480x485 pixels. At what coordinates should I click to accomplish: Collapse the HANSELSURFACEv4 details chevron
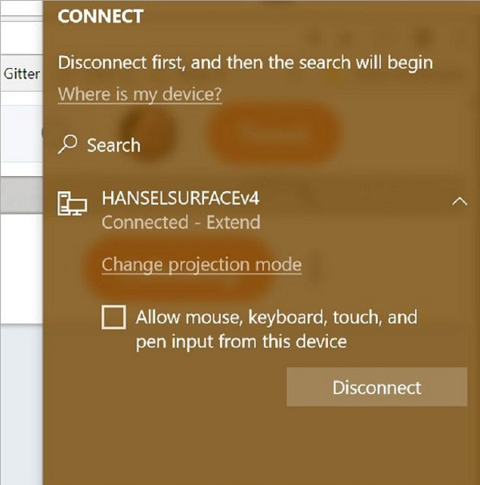pyautogui.click(x=460, y=201)
